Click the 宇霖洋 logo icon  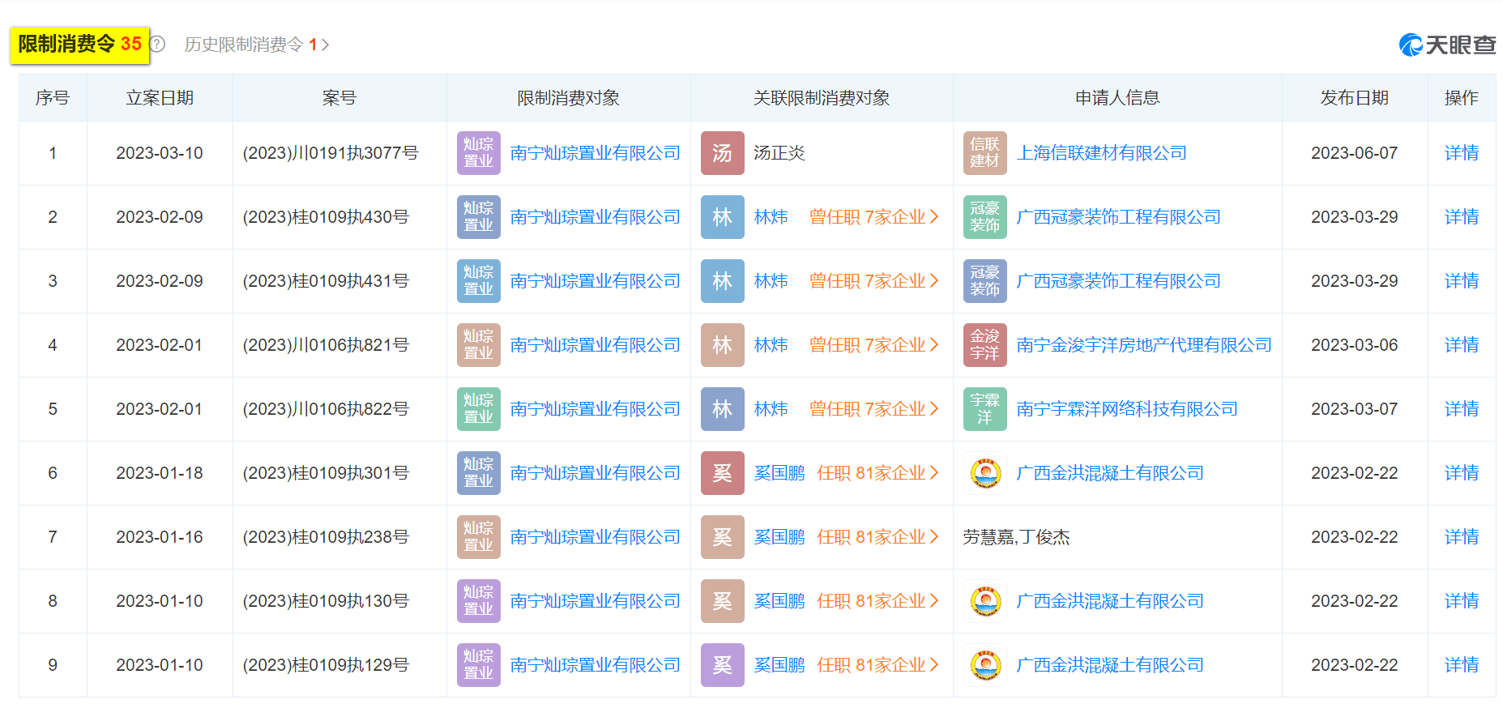pyautogui.click(x=985, y=409)
